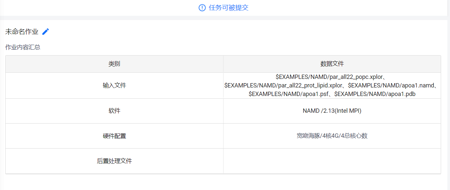Click the empty cell beside 后置处理文件
Viewport: 450px width, 190px height.
(x=332, y=161)
